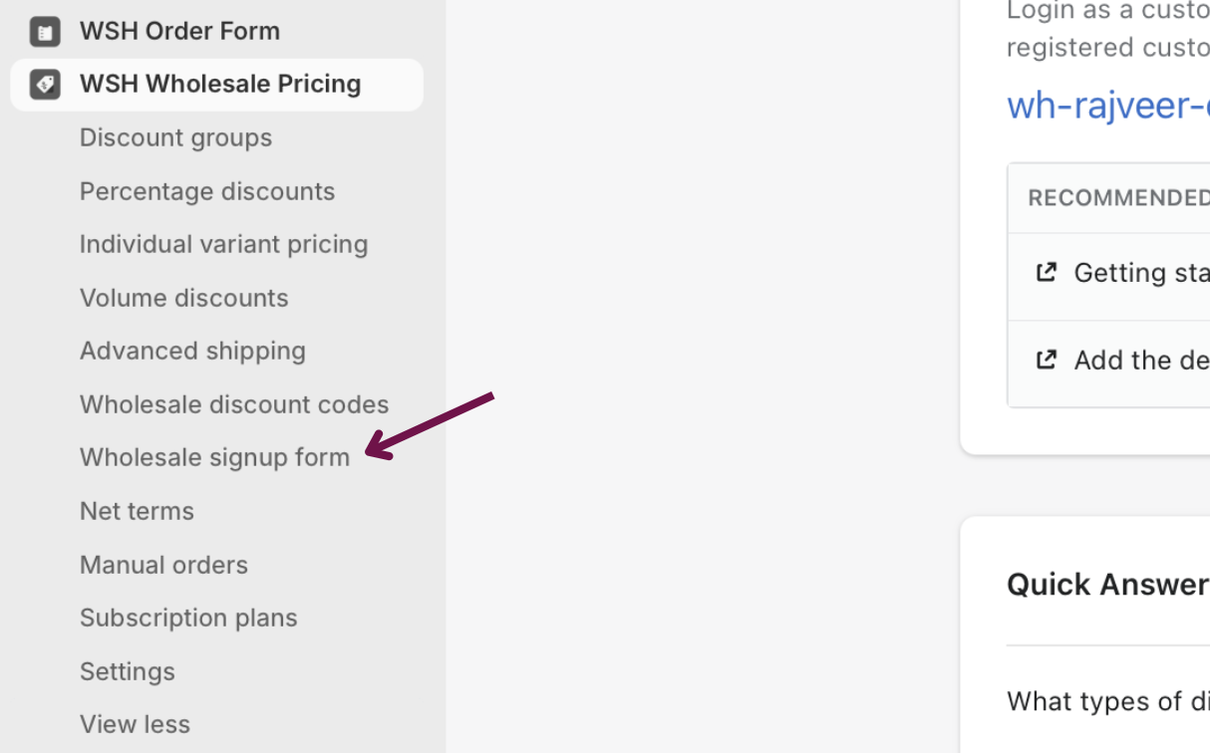Image resolution: width=1210 pixels, height=753 pixels.
Task: Go to Subscription plans
Action: tap(188, 618)
